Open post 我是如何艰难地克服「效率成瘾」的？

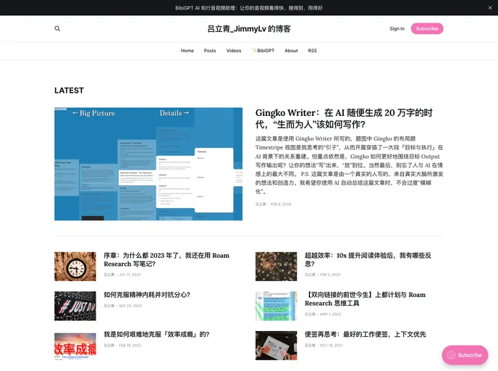(156, 335)
